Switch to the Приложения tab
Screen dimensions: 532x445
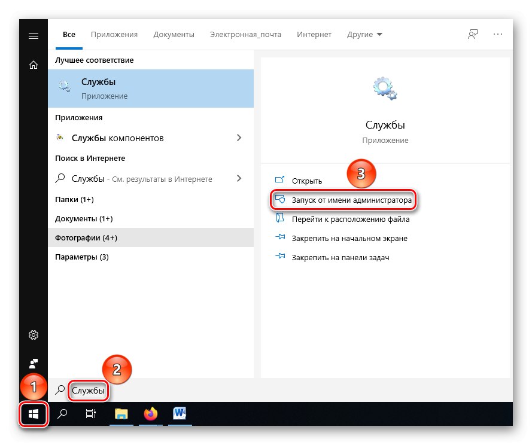point(114,35)
